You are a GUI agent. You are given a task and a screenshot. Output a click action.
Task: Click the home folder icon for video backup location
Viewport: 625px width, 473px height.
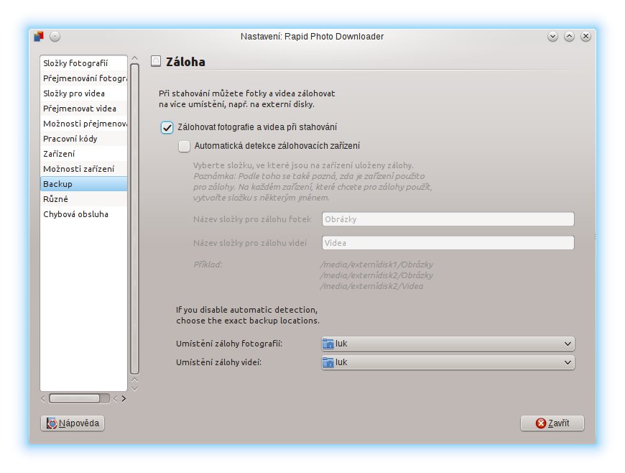328,362
